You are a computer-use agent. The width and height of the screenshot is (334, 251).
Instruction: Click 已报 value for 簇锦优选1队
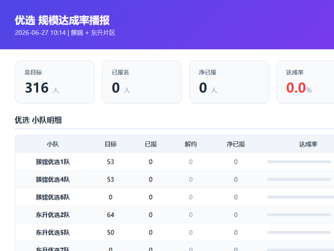150,162
